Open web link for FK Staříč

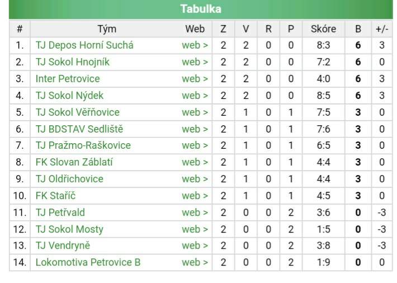(x=195, y=196)
